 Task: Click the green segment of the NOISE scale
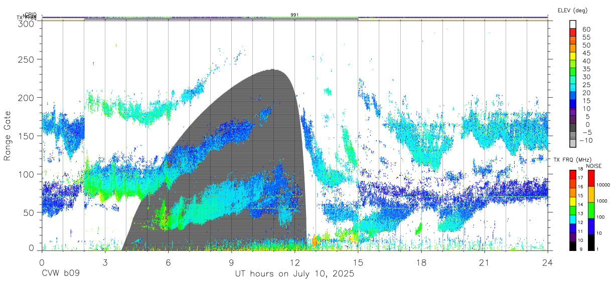(x=591, y=210)
